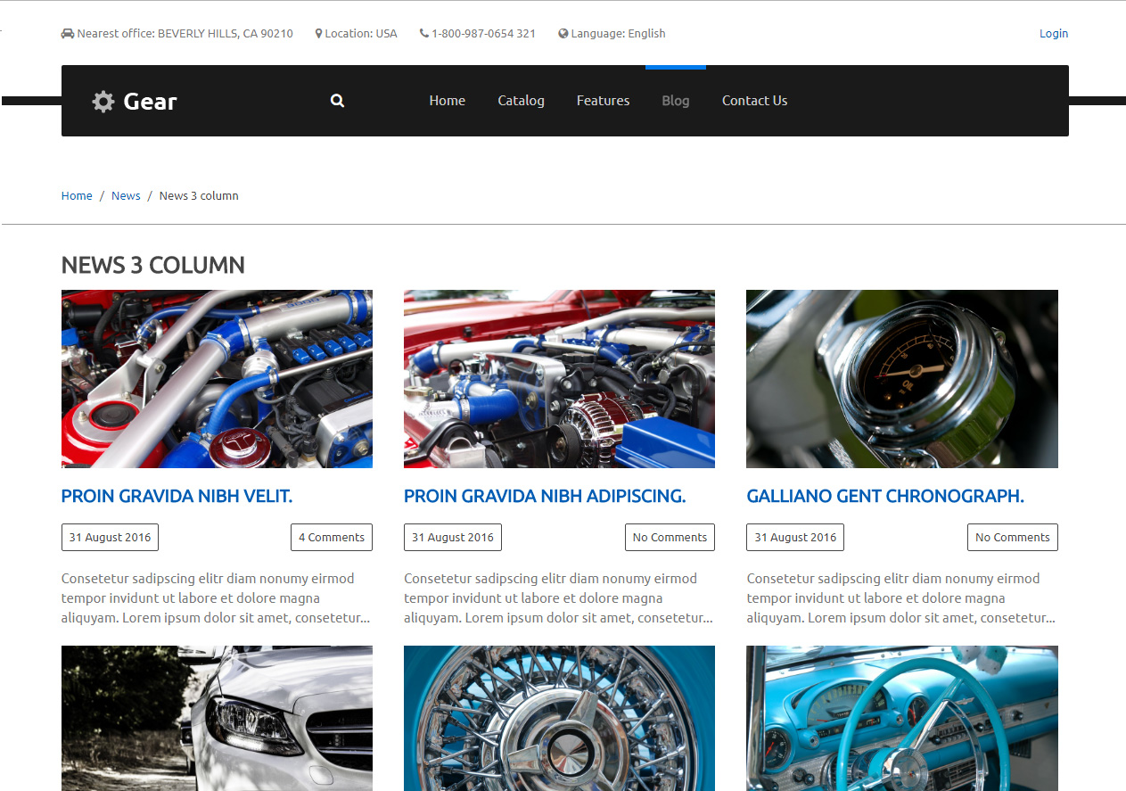The image size is (1126, 791).
Task: Click the search magnifier icon
Action: point(337,101)
